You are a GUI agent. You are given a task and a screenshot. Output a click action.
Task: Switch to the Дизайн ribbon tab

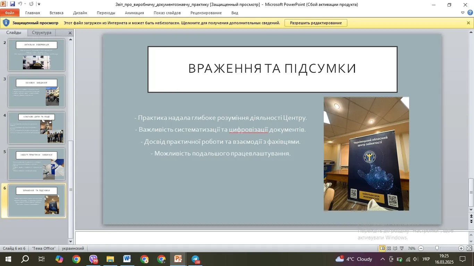(x=80, y=13)
